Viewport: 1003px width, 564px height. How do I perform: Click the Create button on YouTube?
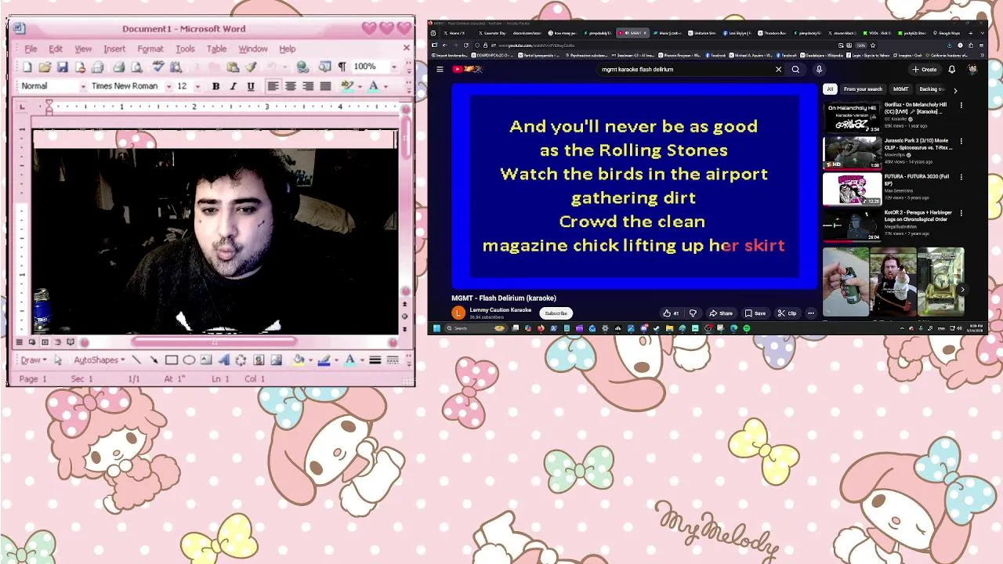925,70
